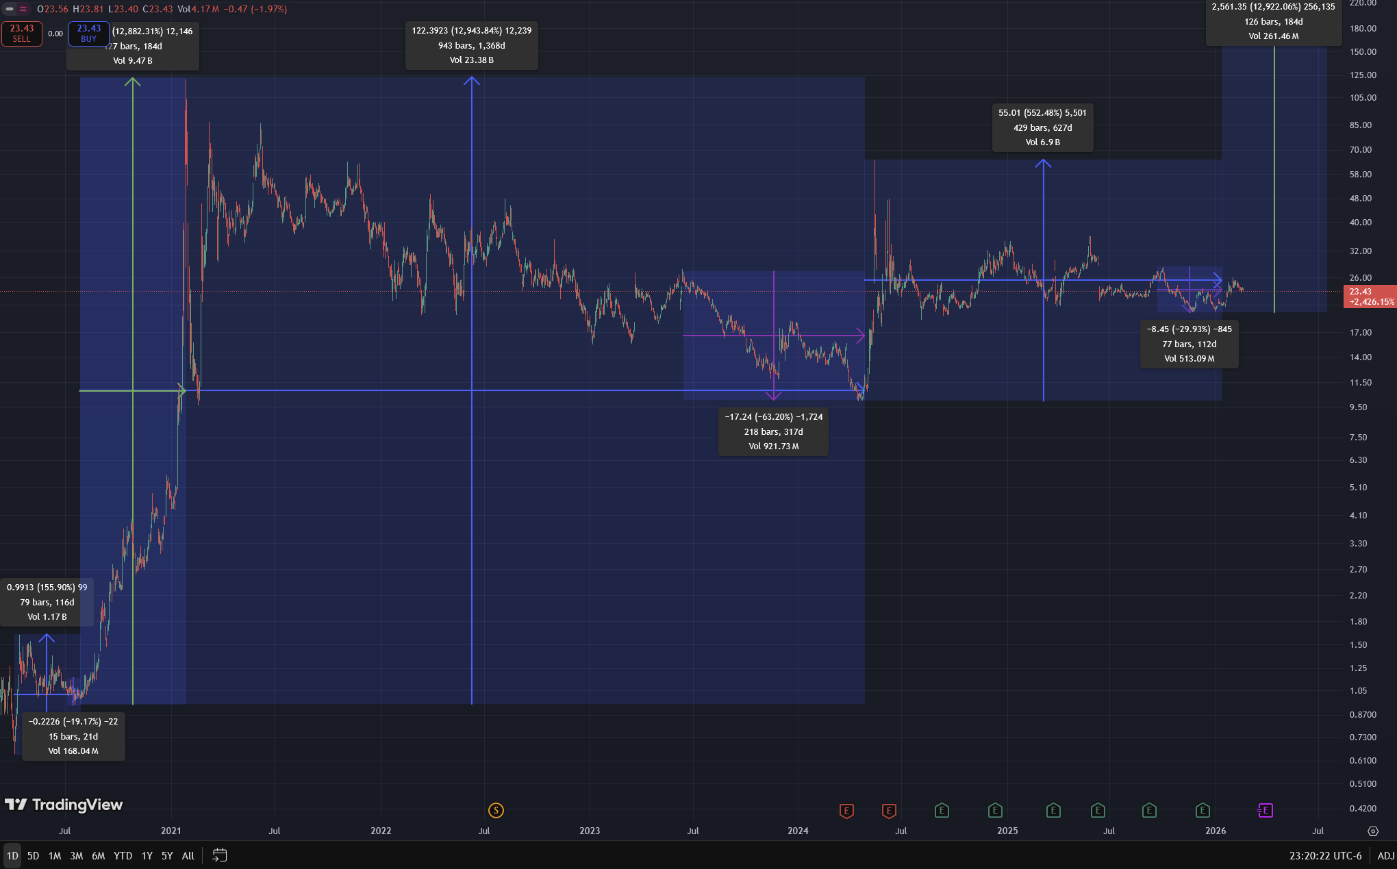Toggle ADJ adjusted data button
Image resolution: width=1397 pixels, height=869 pixels.
coord(1385,855)
